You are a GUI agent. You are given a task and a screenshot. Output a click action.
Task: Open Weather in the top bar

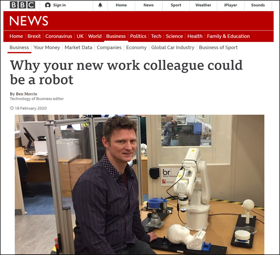pyautogui.click(x=203, y=5)
